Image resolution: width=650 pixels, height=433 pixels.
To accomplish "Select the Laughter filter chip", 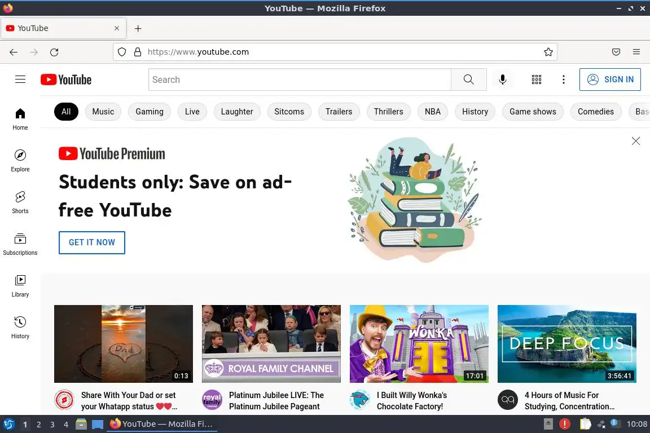I will click(x=237, y=112).
